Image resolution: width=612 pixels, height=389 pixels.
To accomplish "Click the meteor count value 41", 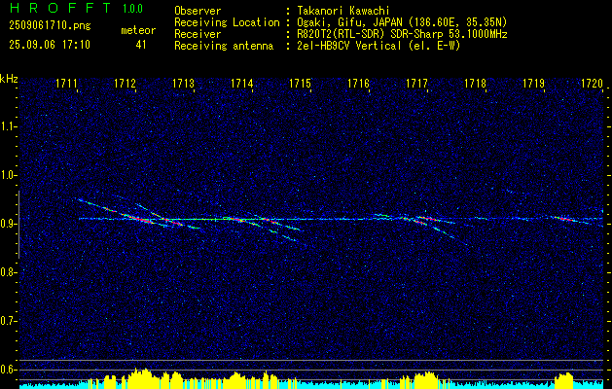I will [140, 45].
